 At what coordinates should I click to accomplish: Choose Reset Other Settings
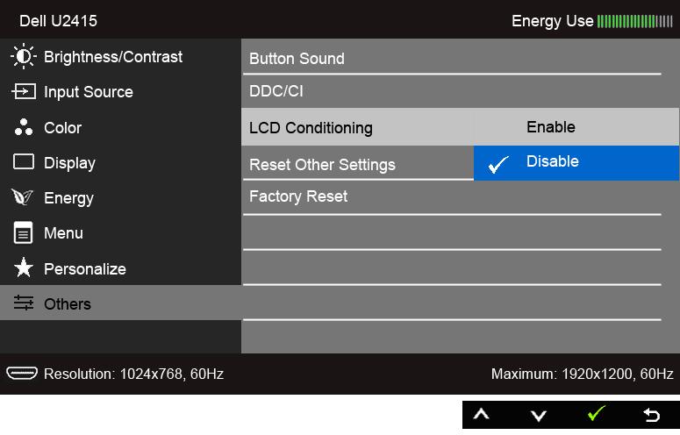[x=358, y=163]
